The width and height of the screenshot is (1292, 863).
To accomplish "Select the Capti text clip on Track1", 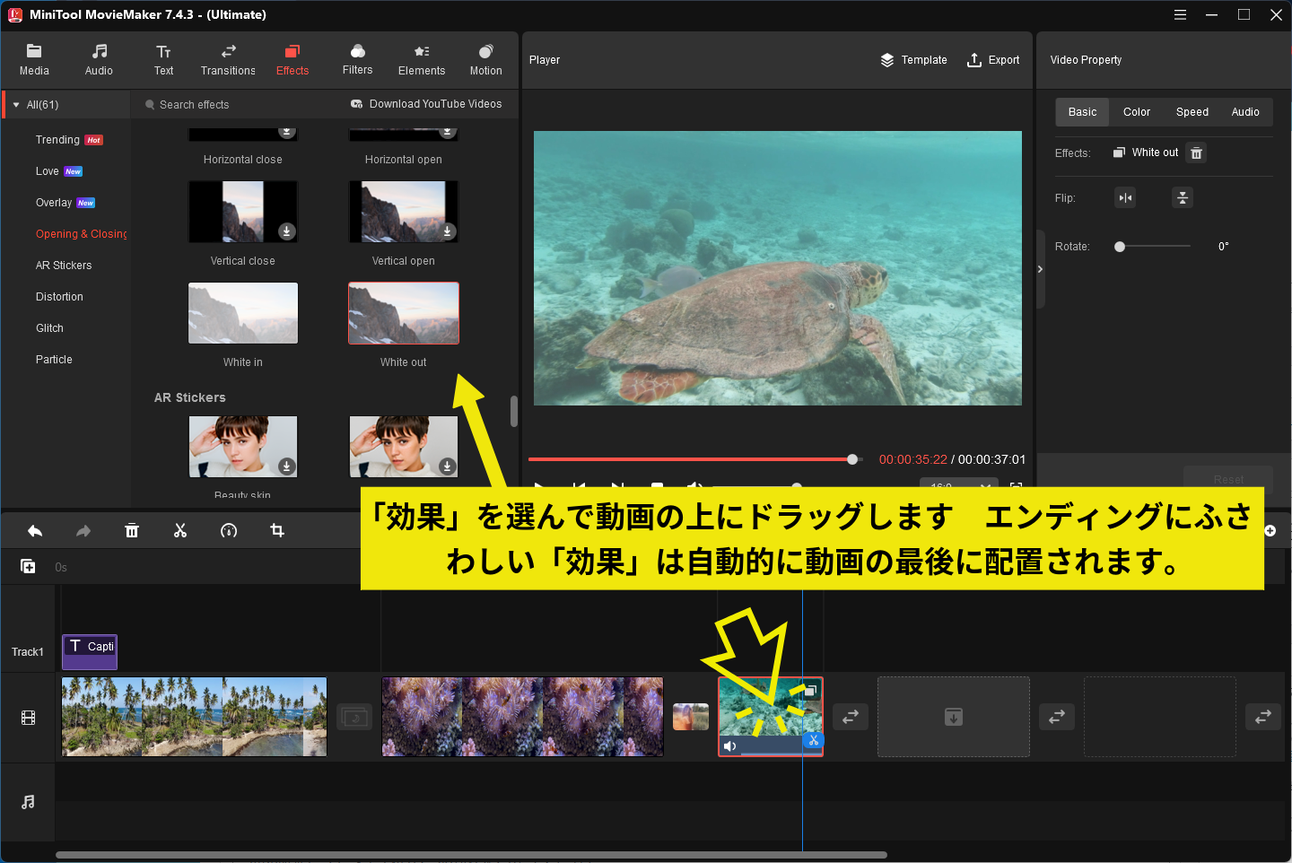I will [90, 652].
